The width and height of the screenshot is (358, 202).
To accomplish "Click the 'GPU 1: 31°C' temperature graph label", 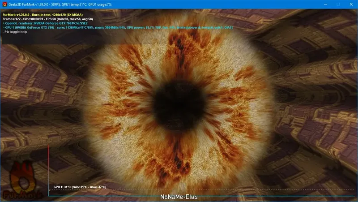I will [80, 187].
